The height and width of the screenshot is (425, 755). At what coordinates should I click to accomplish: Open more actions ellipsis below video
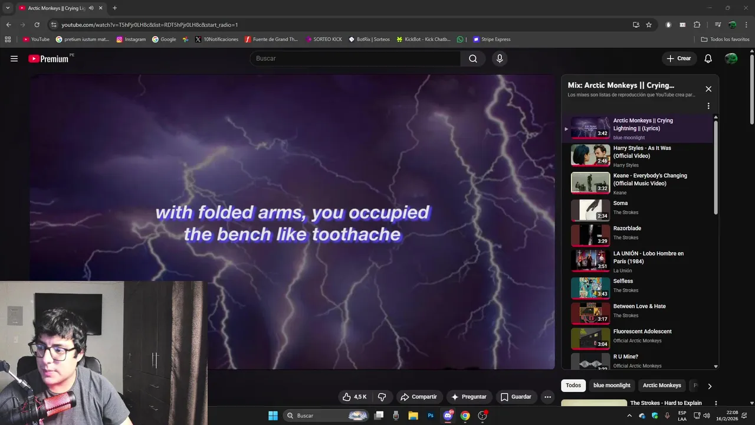coord(547,397)
